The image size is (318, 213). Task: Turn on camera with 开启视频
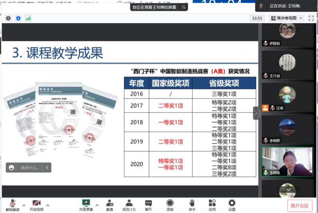pos(36,203)
